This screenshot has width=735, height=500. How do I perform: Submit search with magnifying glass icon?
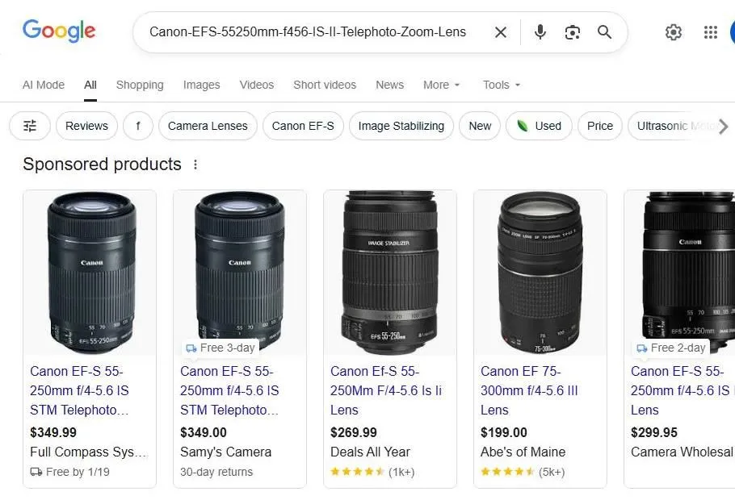pyautogui.click(x=604, y=32)
